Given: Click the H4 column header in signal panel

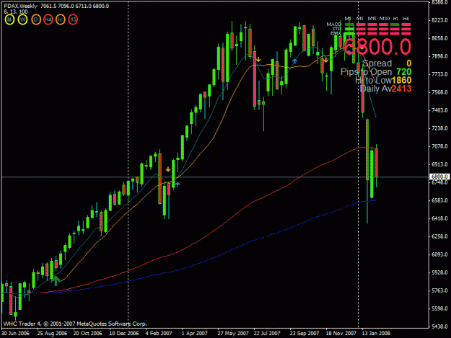Looking at the screenshot, I should click(x=406, y=19).
